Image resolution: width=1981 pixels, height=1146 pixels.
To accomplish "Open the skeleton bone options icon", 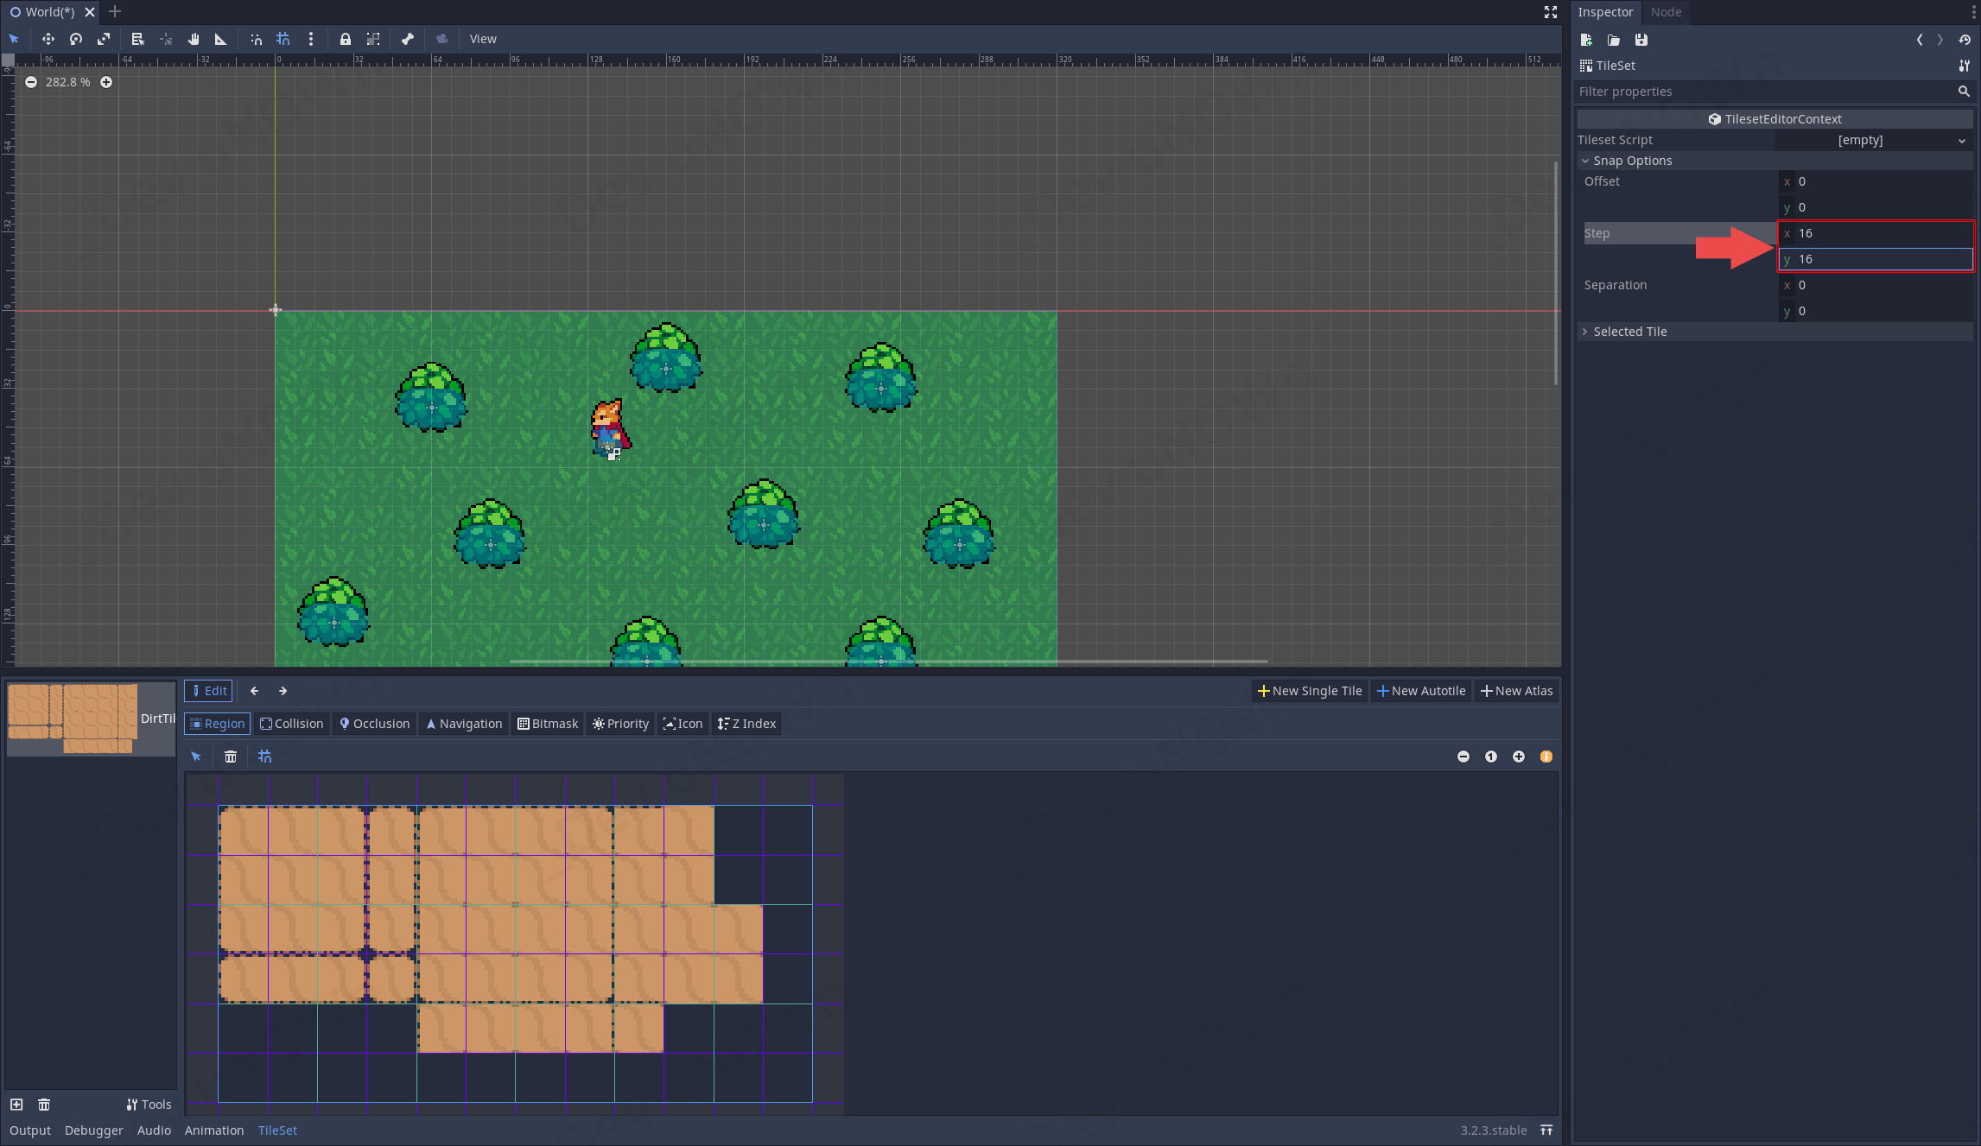I will tap(407, 39).
